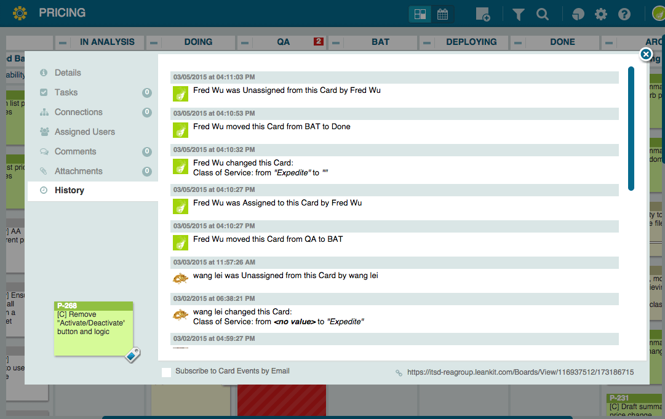Click the P-268 card thumbnail
Image resolution: width=665 pixels, height=419 pixels.
click(94, 329)
